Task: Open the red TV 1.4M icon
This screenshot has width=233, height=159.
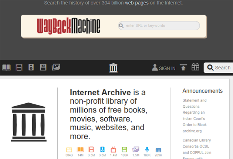Action: tap(114, 150)
